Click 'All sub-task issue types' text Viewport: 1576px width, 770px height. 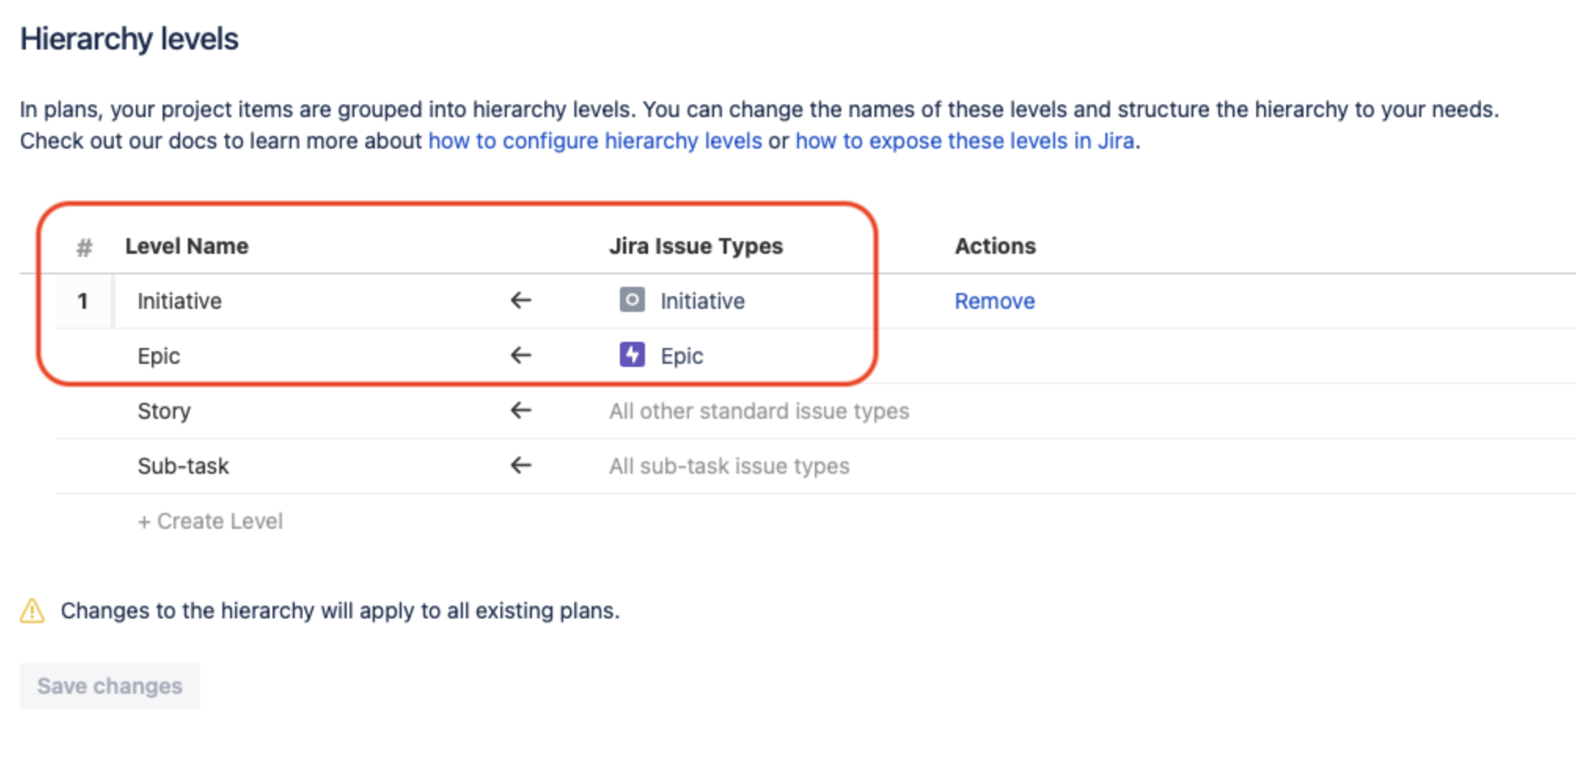click(729, 466)
